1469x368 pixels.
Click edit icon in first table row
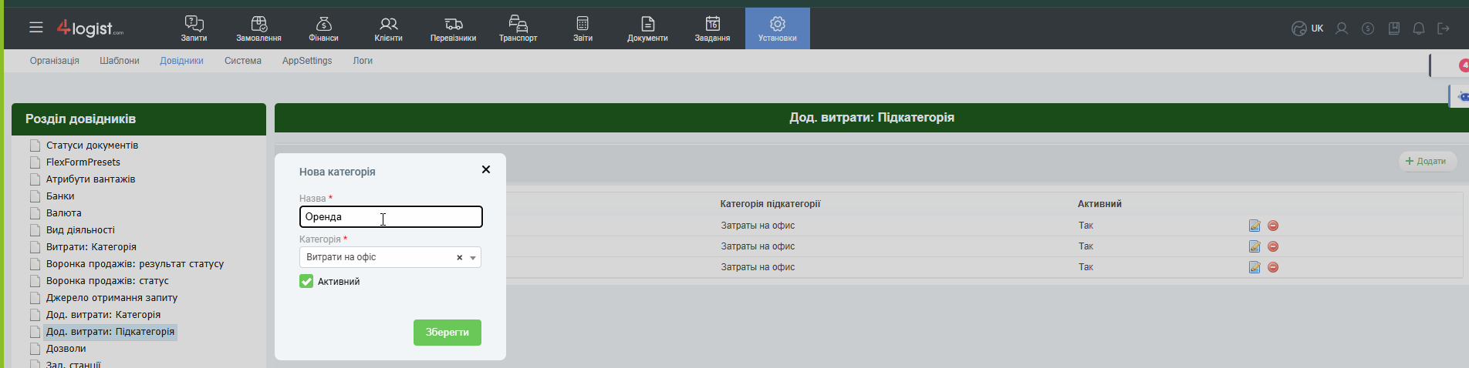pos(1255,226)
